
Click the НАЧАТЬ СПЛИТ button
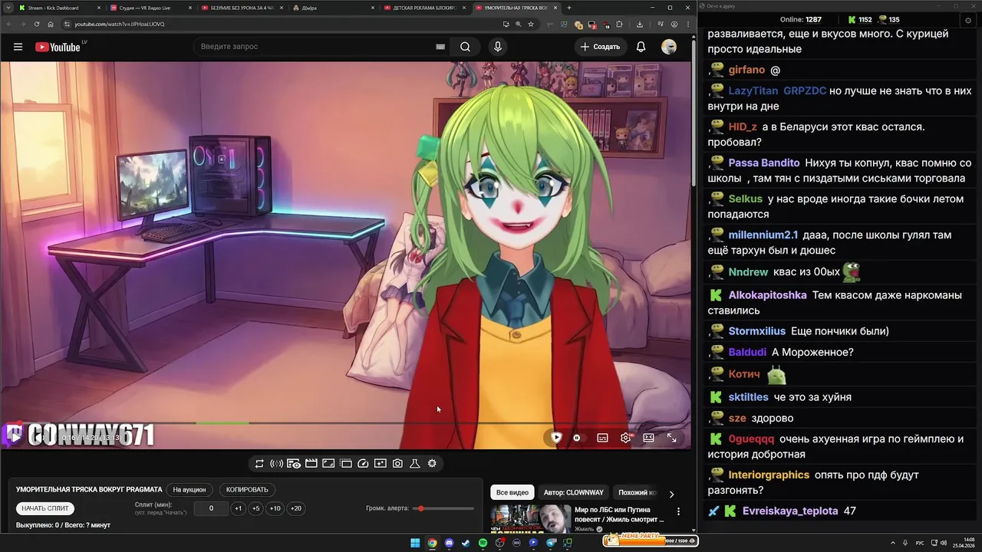click(45, 508)
